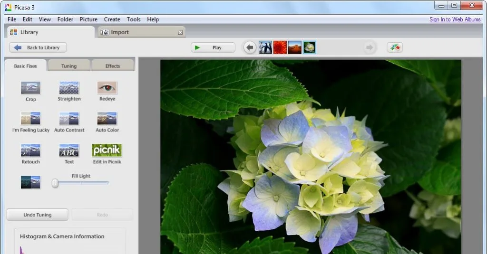Viewport: 487px width, 254px height.
Task: Apply I'm Feeling Lucky fix
Action: coord(30,119)
